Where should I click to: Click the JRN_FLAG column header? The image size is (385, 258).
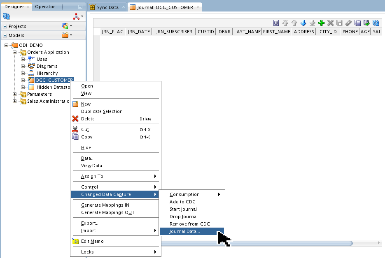pos(113,32)
